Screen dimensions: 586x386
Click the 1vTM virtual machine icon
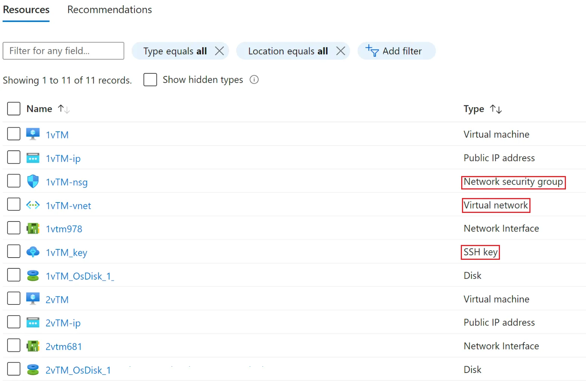tap(33, 134)
